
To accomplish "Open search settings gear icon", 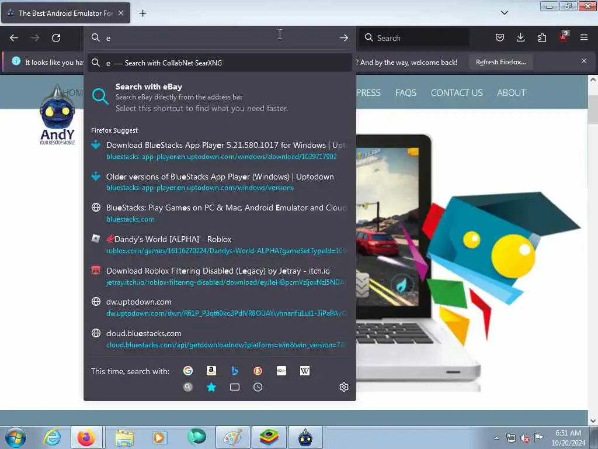I will [343, 387].
